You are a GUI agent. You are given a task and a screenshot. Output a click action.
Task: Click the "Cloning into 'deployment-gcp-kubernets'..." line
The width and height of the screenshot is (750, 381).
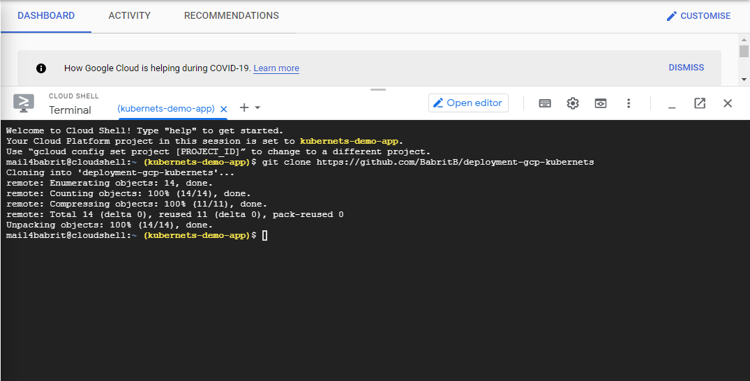[120, 173]
